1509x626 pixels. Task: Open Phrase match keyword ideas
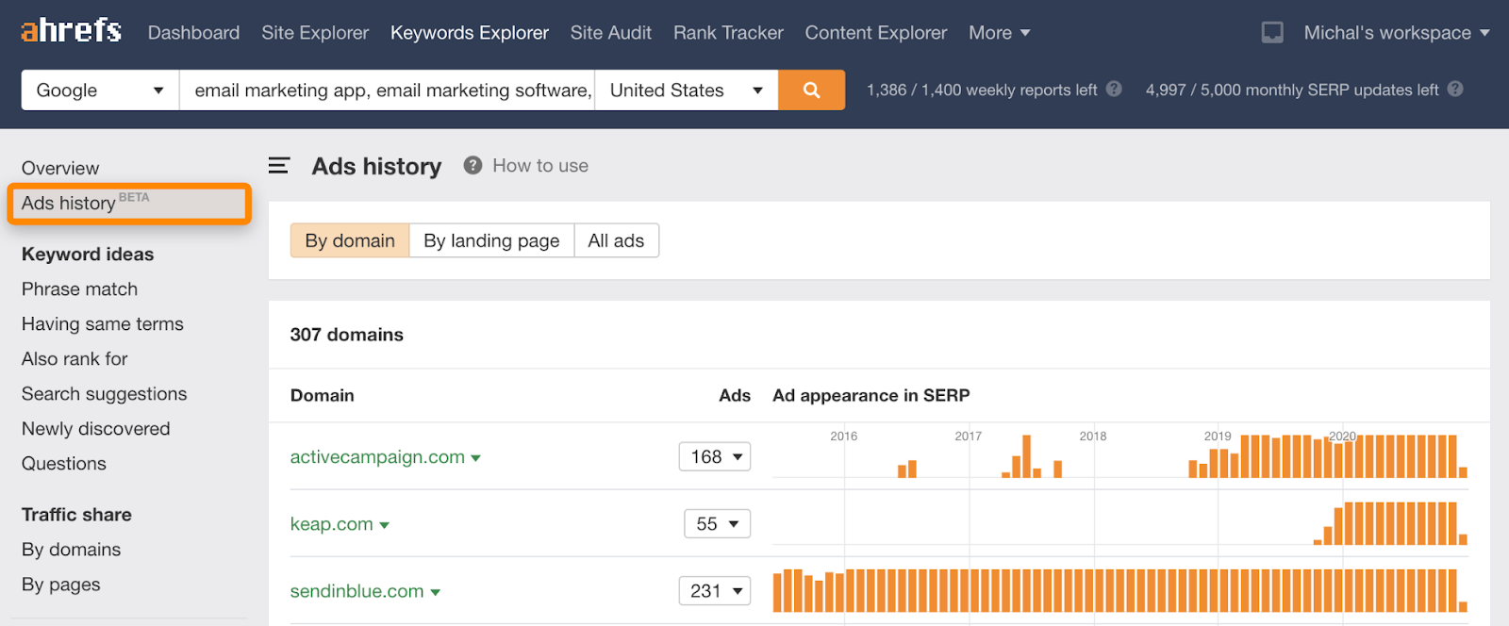pyautogui.click(x=79, y=289)
